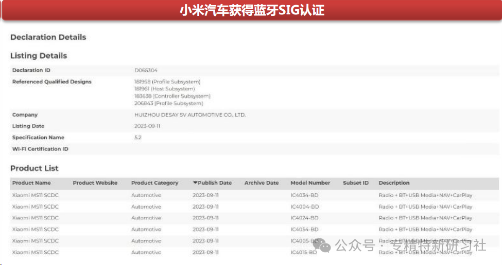Click publish date in IC4034-BD row
Viewport: 502px width, 265px height.
click(205, 195)
